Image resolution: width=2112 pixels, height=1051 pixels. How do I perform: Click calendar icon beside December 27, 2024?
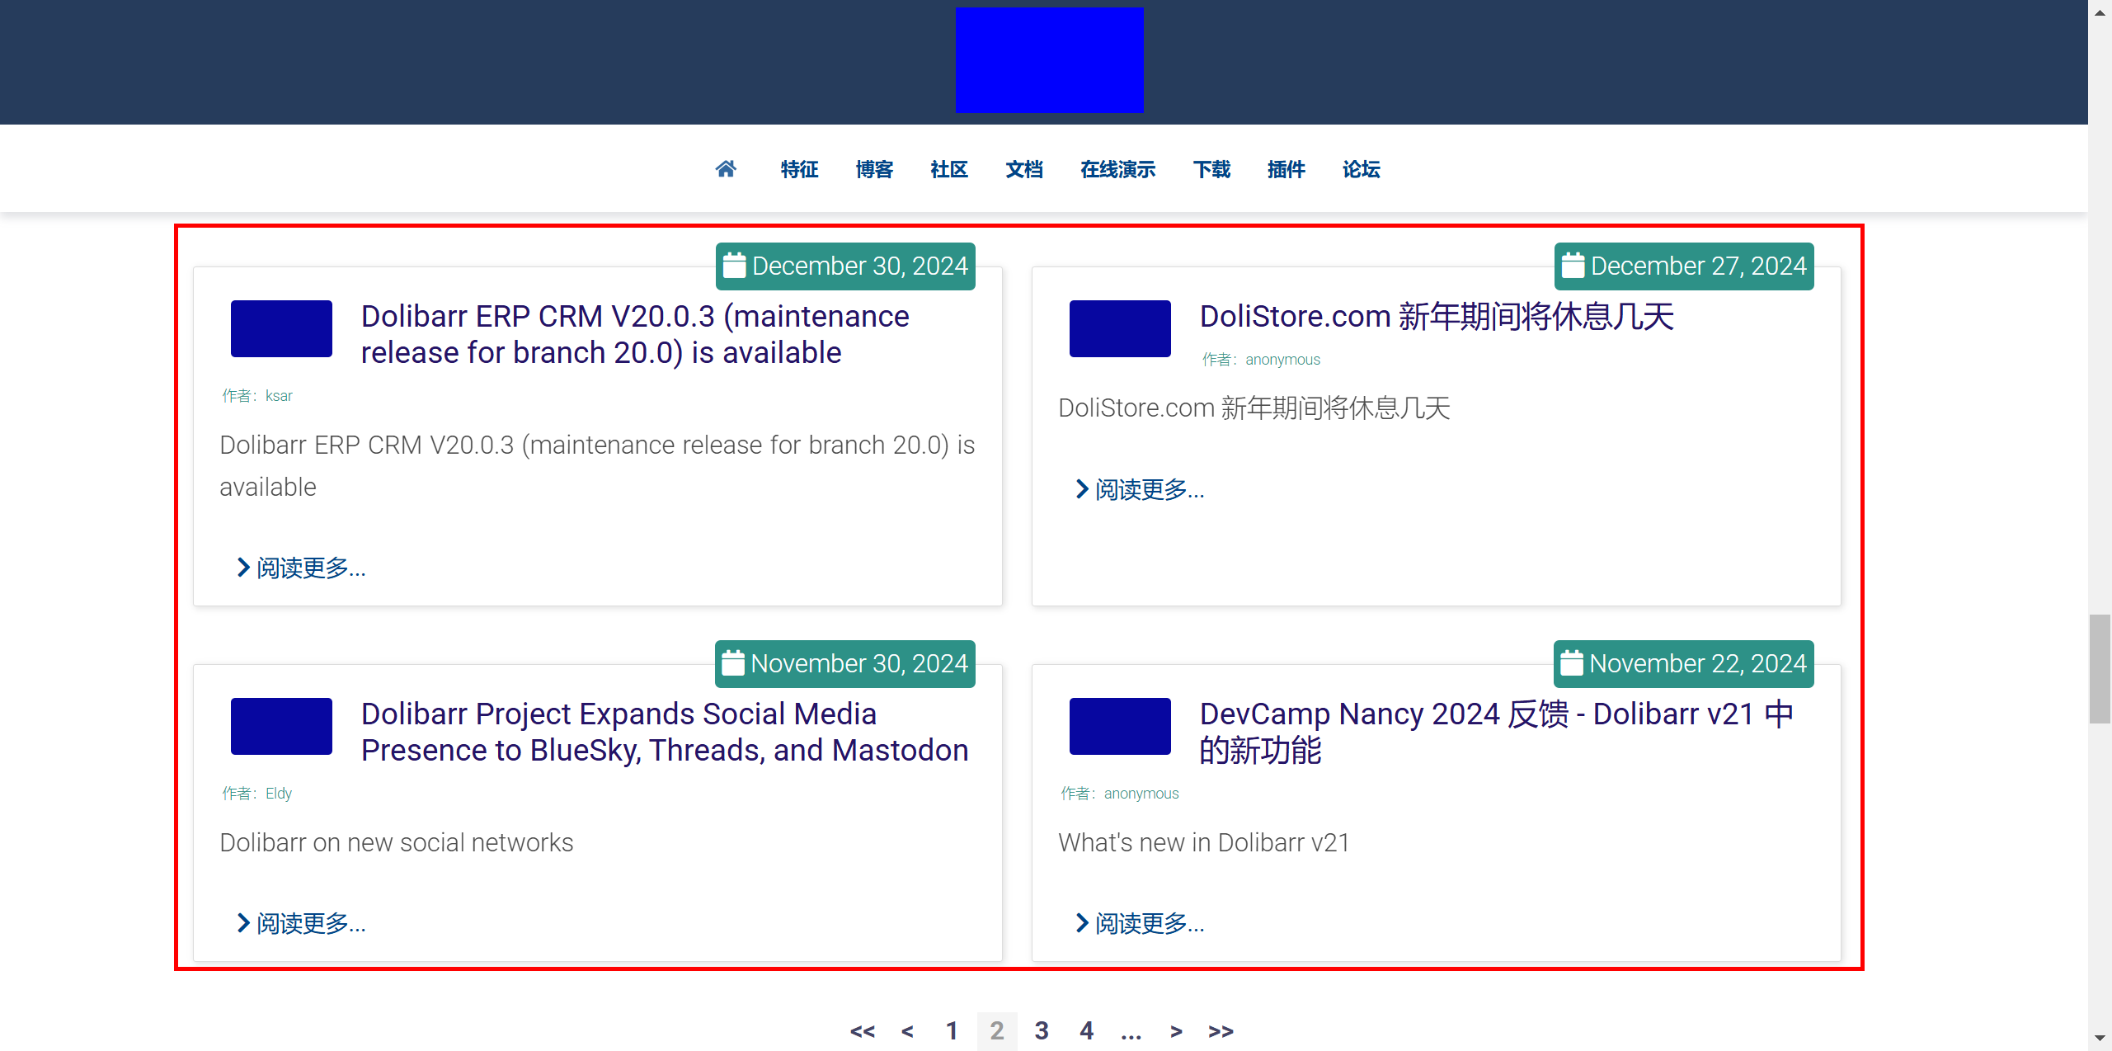[x=1573, y=266]
